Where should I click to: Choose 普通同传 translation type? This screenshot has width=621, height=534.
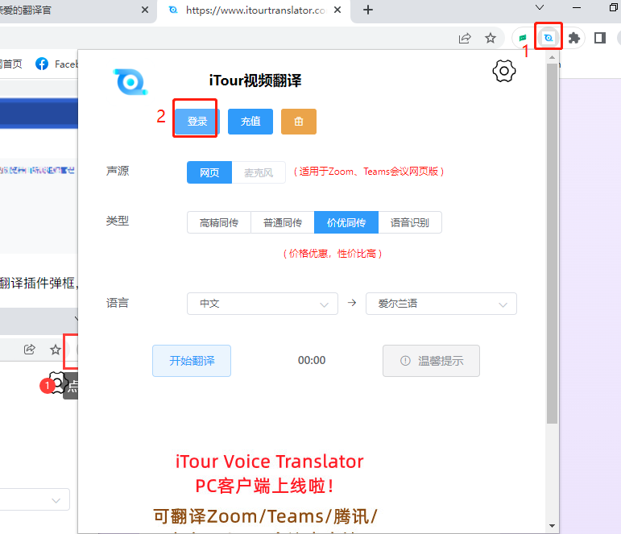coord(283,222)
